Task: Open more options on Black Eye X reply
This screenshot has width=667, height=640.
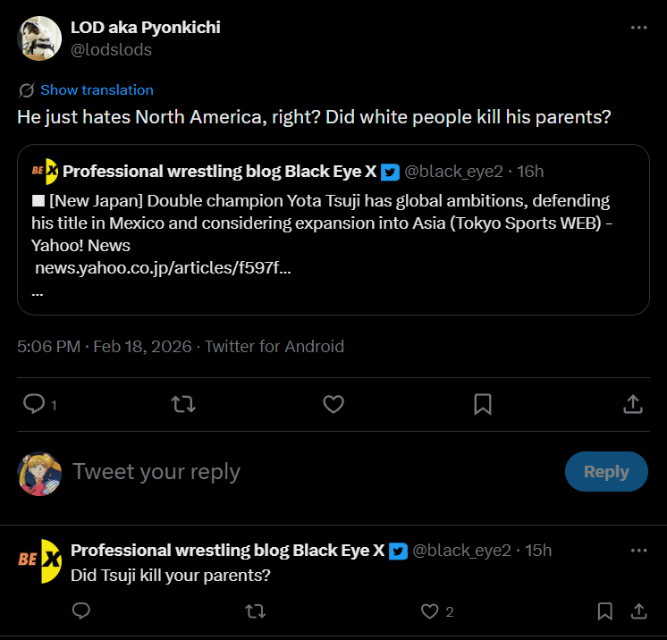Action: [x=638, y=550]
